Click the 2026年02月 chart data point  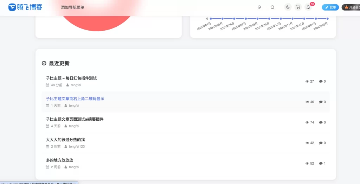[x=327, y=19]
